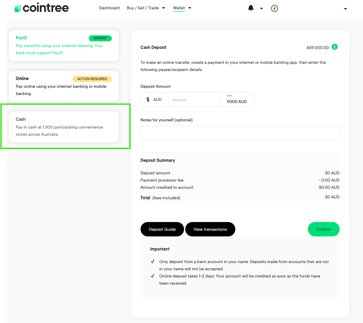Viewport: 363px width, 323px height.
Task: Click the Deposit Summary heading
Action: [x=158, y=160]
